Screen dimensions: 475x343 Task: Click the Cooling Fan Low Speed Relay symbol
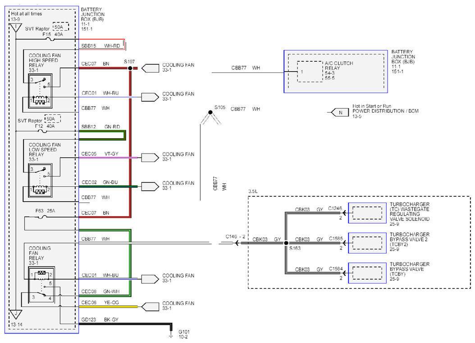coord(40,181)
